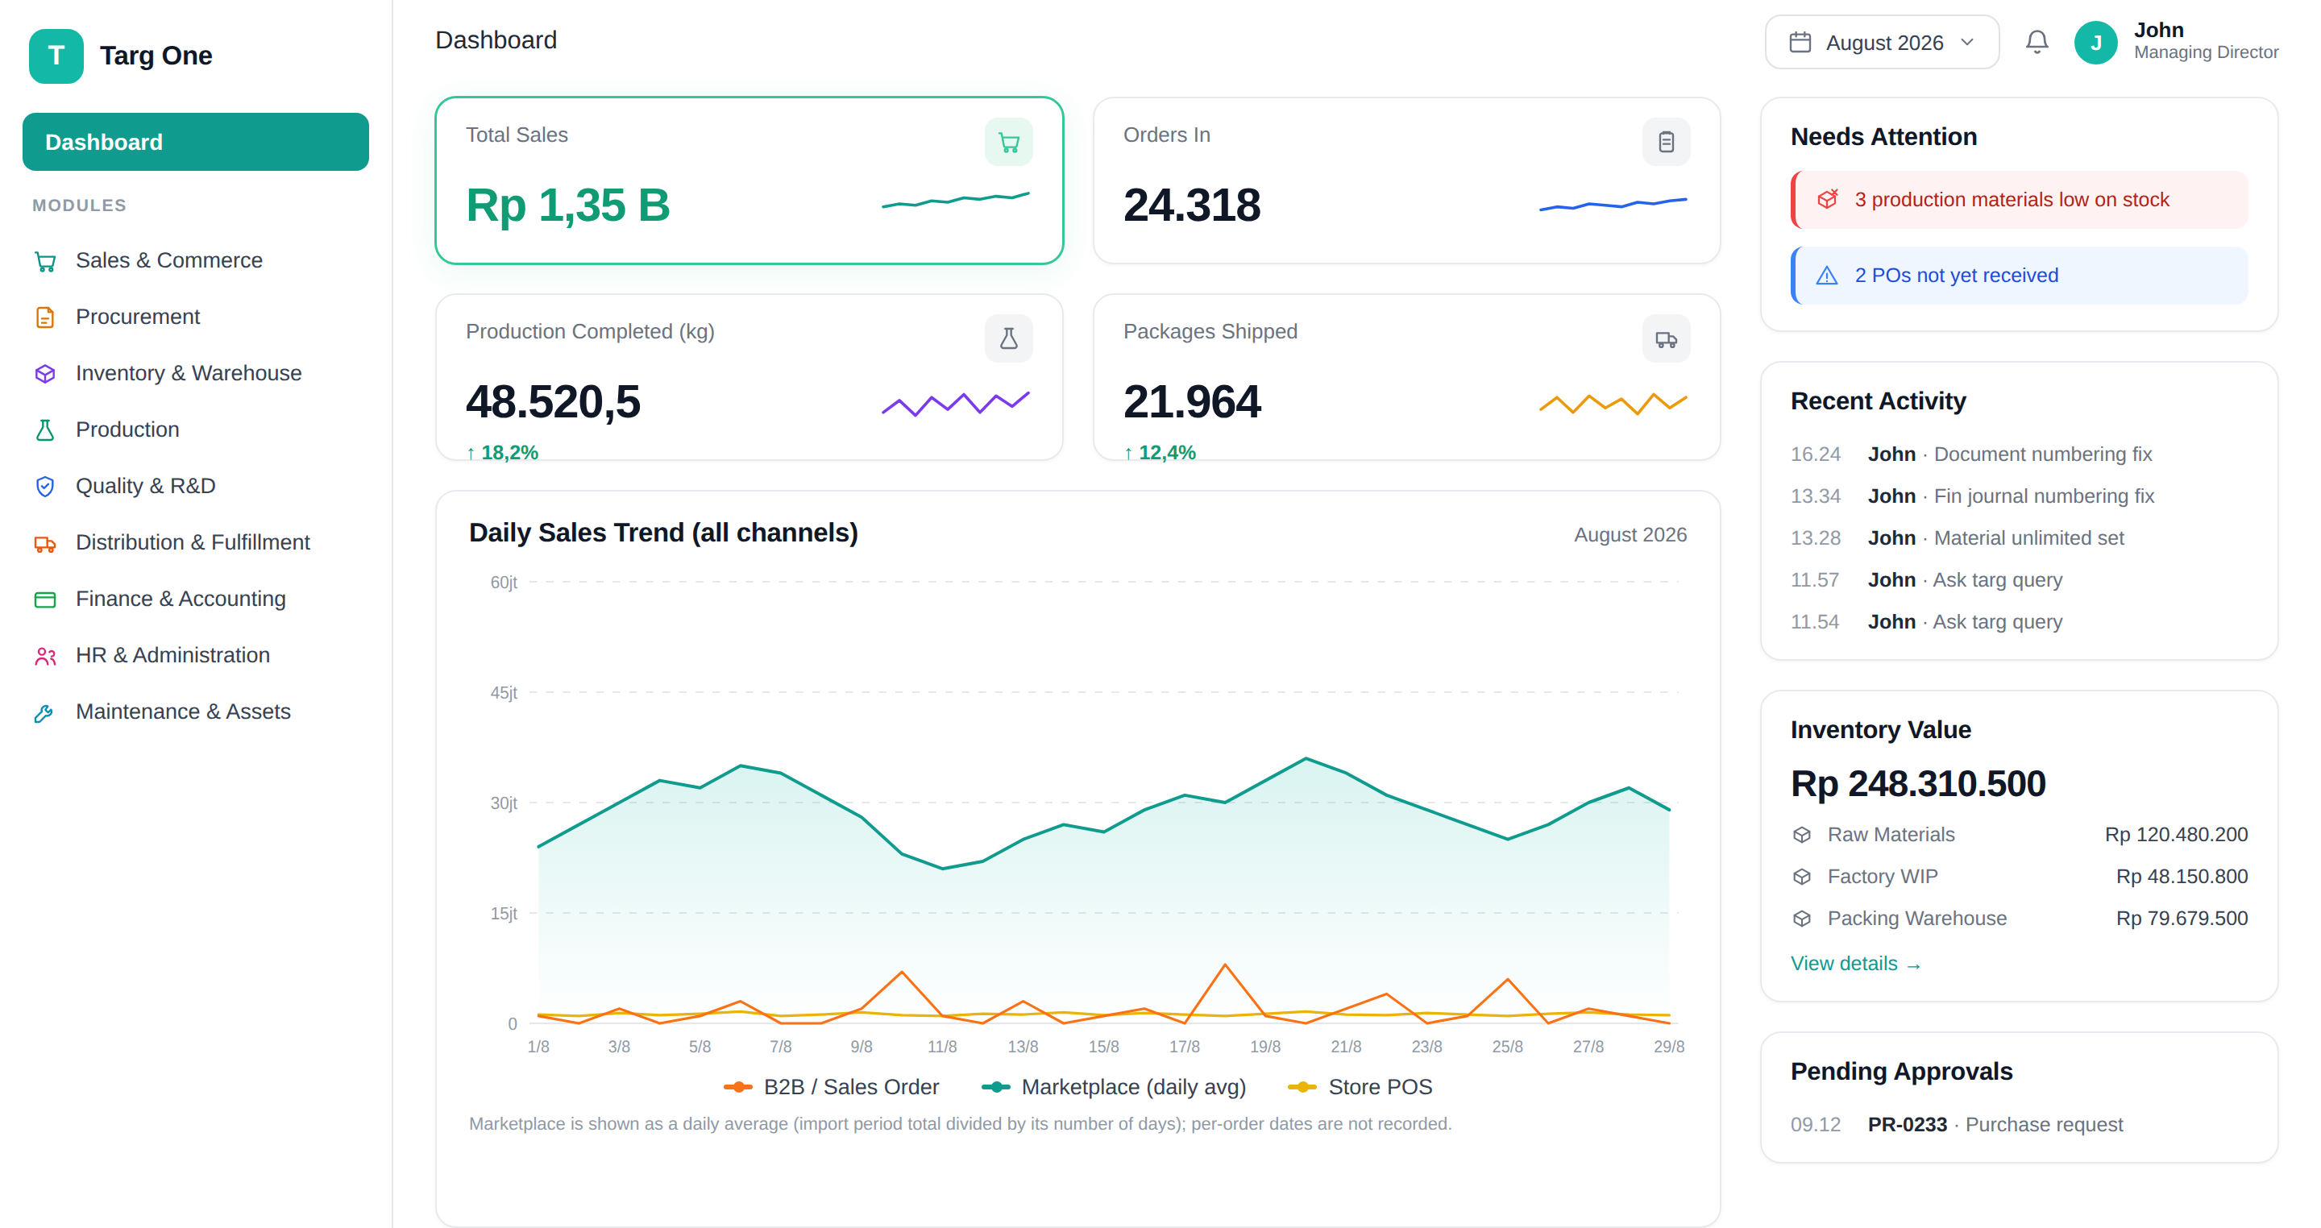Click the Procurement document icon
2321x1228 pixels.
point(45,317)
